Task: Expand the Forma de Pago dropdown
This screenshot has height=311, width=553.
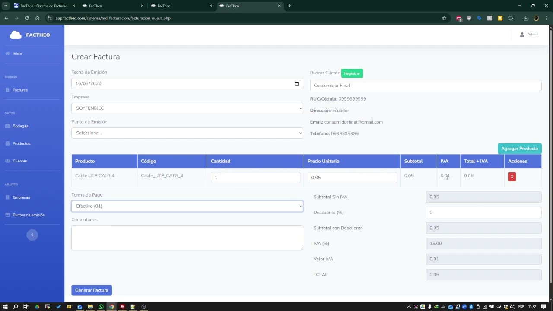Action: [x=187, y=206]
